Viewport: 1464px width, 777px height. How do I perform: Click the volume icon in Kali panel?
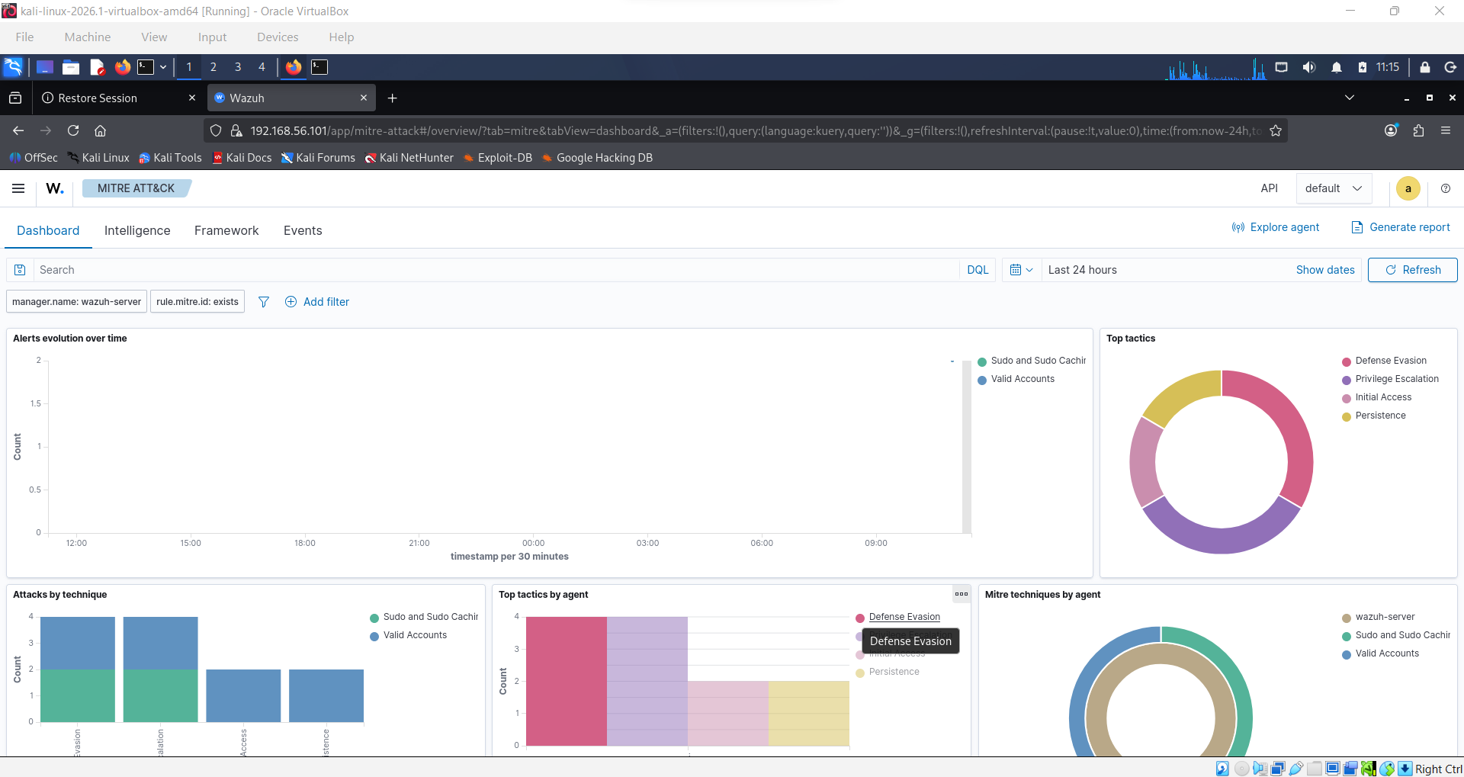1309,67
